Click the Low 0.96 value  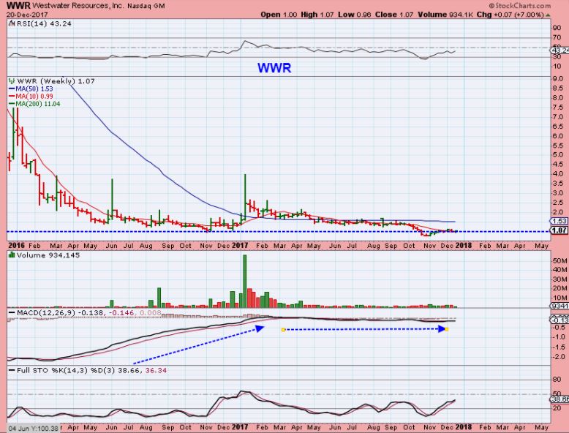click(355, 15)
